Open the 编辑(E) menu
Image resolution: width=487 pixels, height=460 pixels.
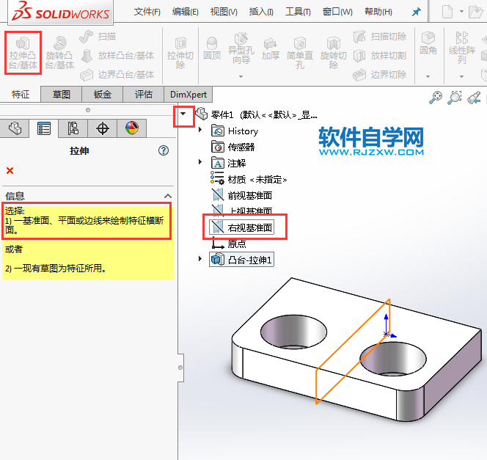click(x=186, y=12)
